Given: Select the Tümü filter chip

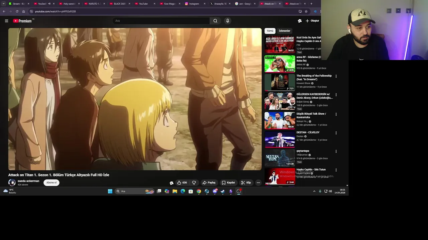Looking at the screenshot, I should point(270,31).
